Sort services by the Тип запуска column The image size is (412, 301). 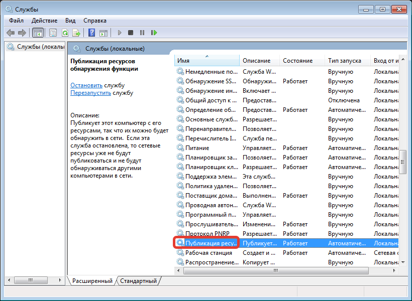[x=345, y=61]
